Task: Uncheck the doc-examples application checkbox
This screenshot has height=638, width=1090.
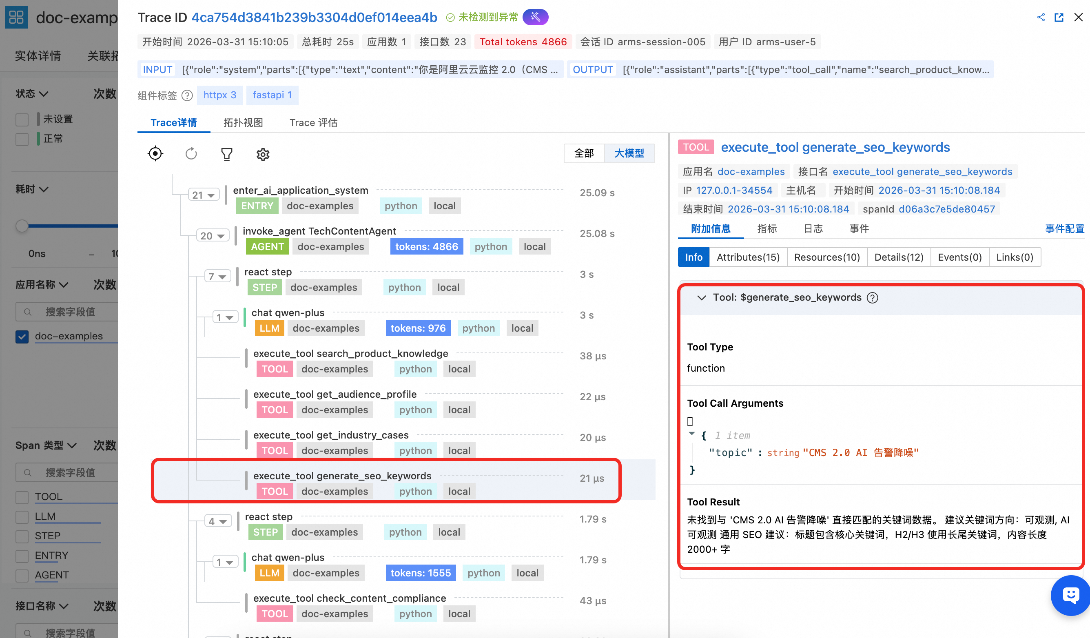Action: click(22, 336)
